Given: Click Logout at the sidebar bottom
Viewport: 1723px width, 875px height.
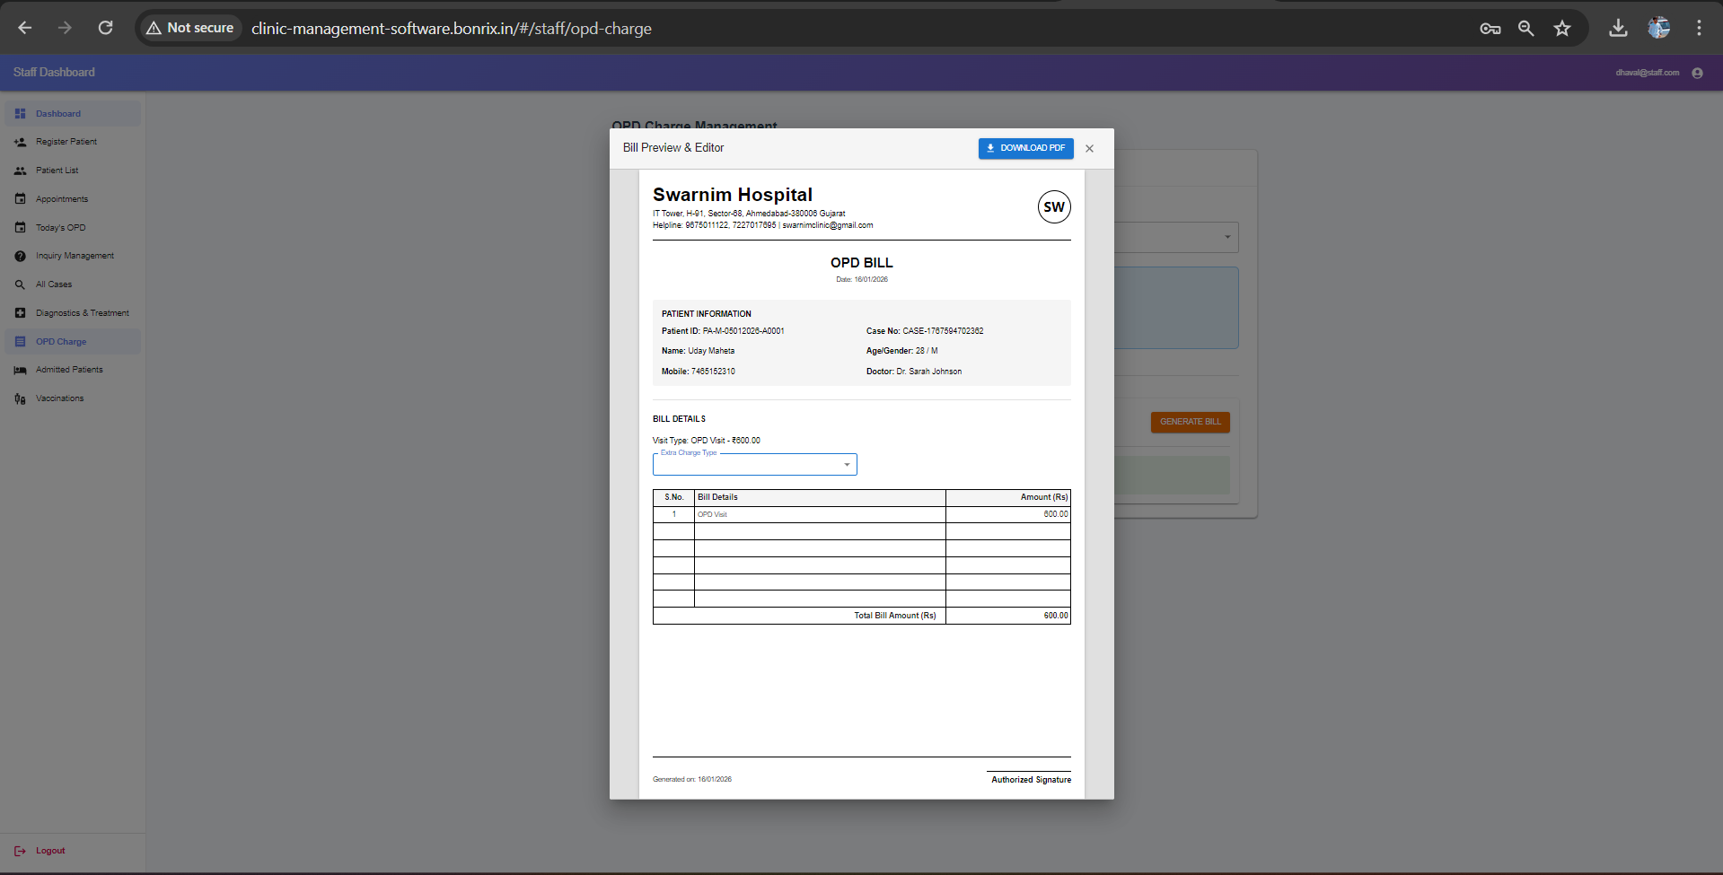Looking at the screenshot, I should [49, 850].
